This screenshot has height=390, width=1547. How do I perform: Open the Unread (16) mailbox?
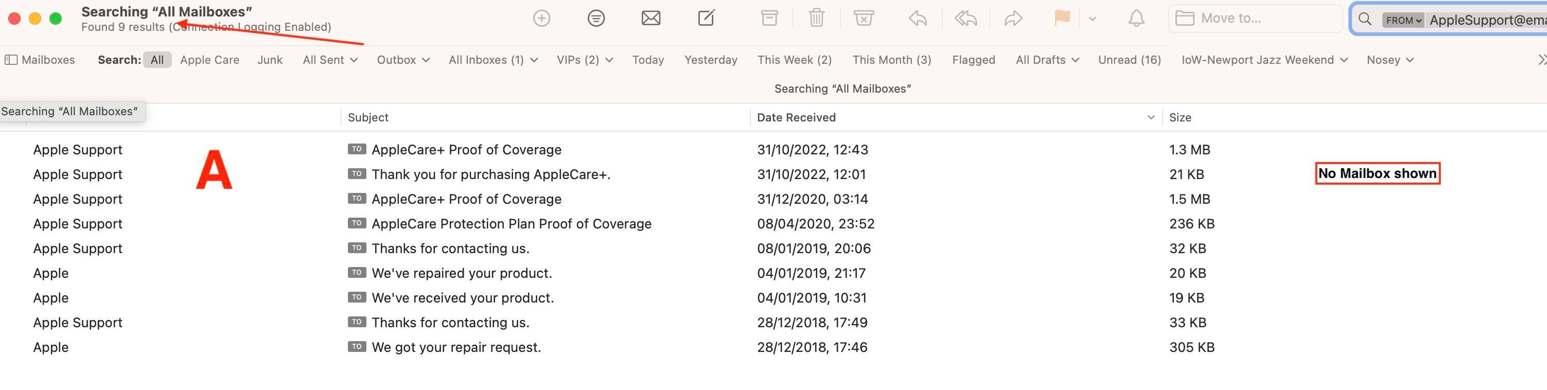(1130, 60)
